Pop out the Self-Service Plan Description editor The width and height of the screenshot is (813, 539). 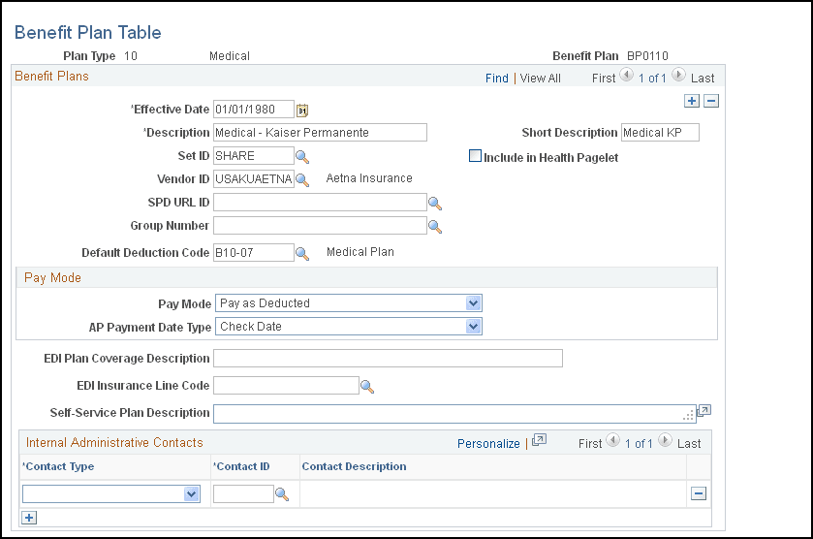[704, 411]
